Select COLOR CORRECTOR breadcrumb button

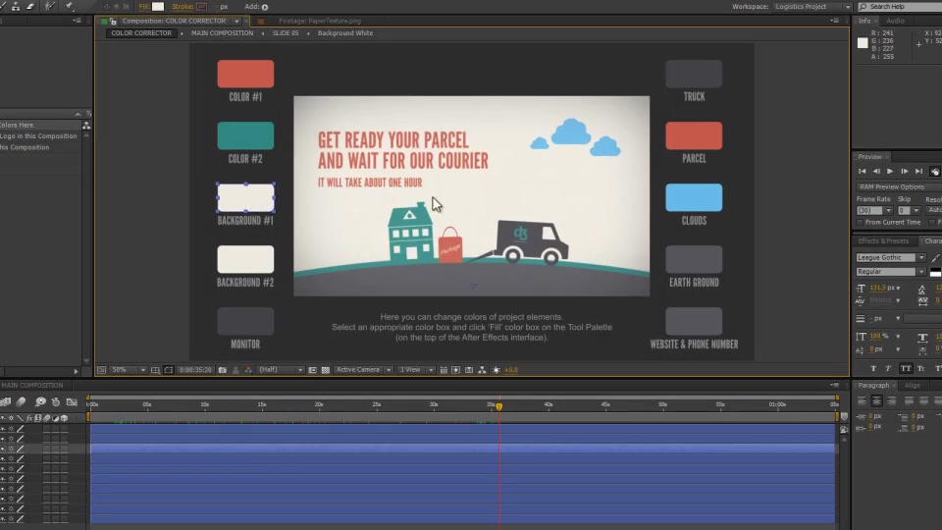(x=141, y=33)
